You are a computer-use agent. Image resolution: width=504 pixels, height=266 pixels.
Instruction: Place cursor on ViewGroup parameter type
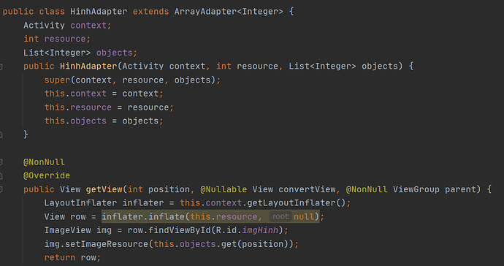pos(416,189)
